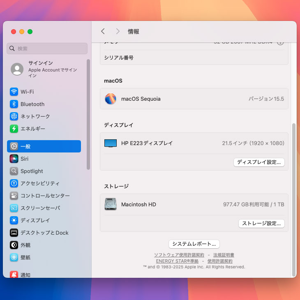This screenshot has height=300, width=300.
Task: Click 977.47 GB利用可能 / 1 TB value
Action: coord(254,204)
